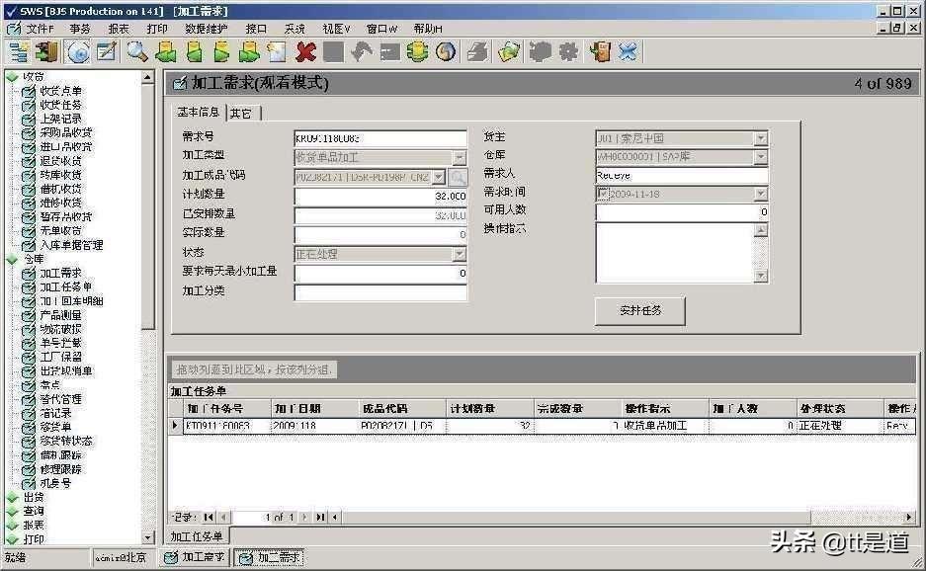926x571 pixels.
Task: Click the 需求人 input field
Action: point(682,176)
